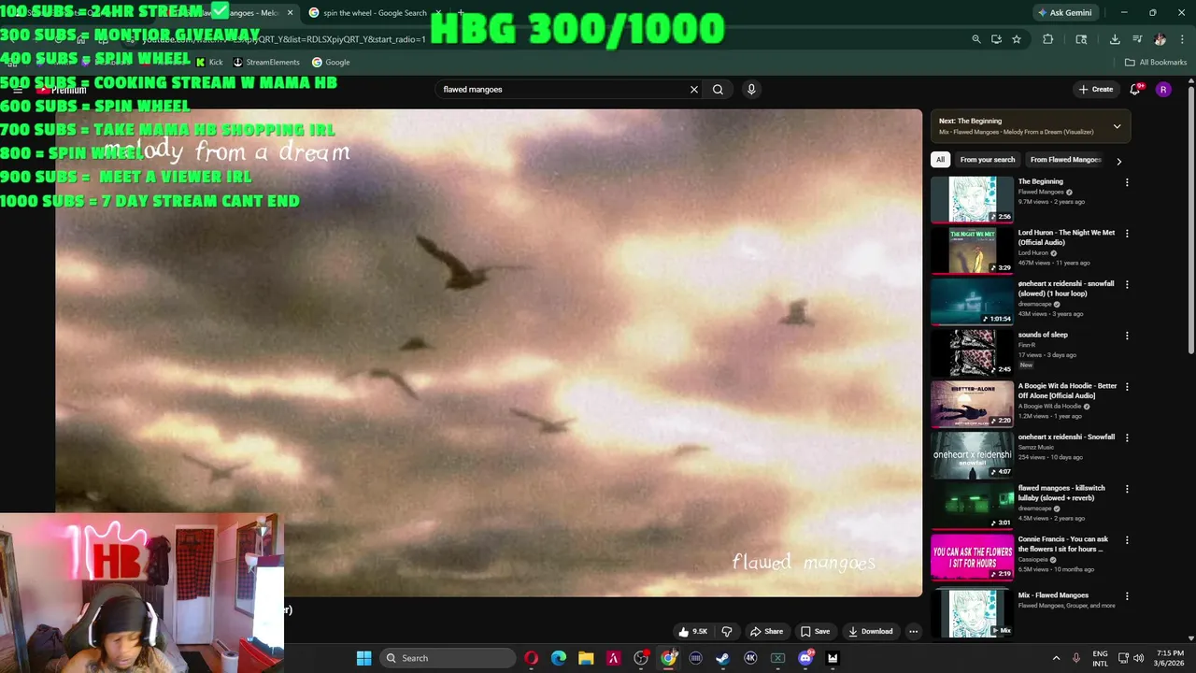Viewport: 1196px width, 673px height.
Task: Open options for snowfall slowed 1 hour loop
Action: coord(1127,284)
